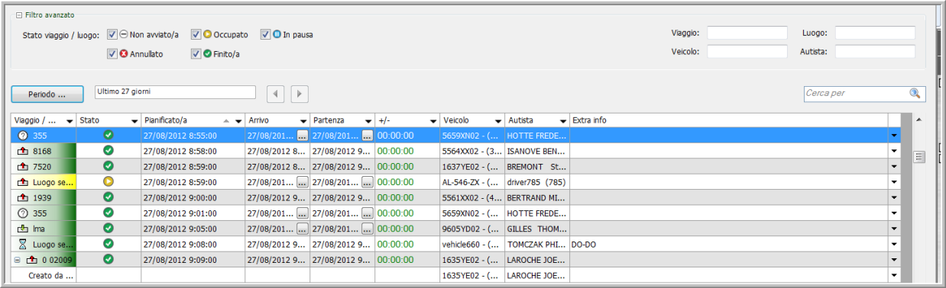
Task: Click the Viaggio filter input field
Action: 747,33
